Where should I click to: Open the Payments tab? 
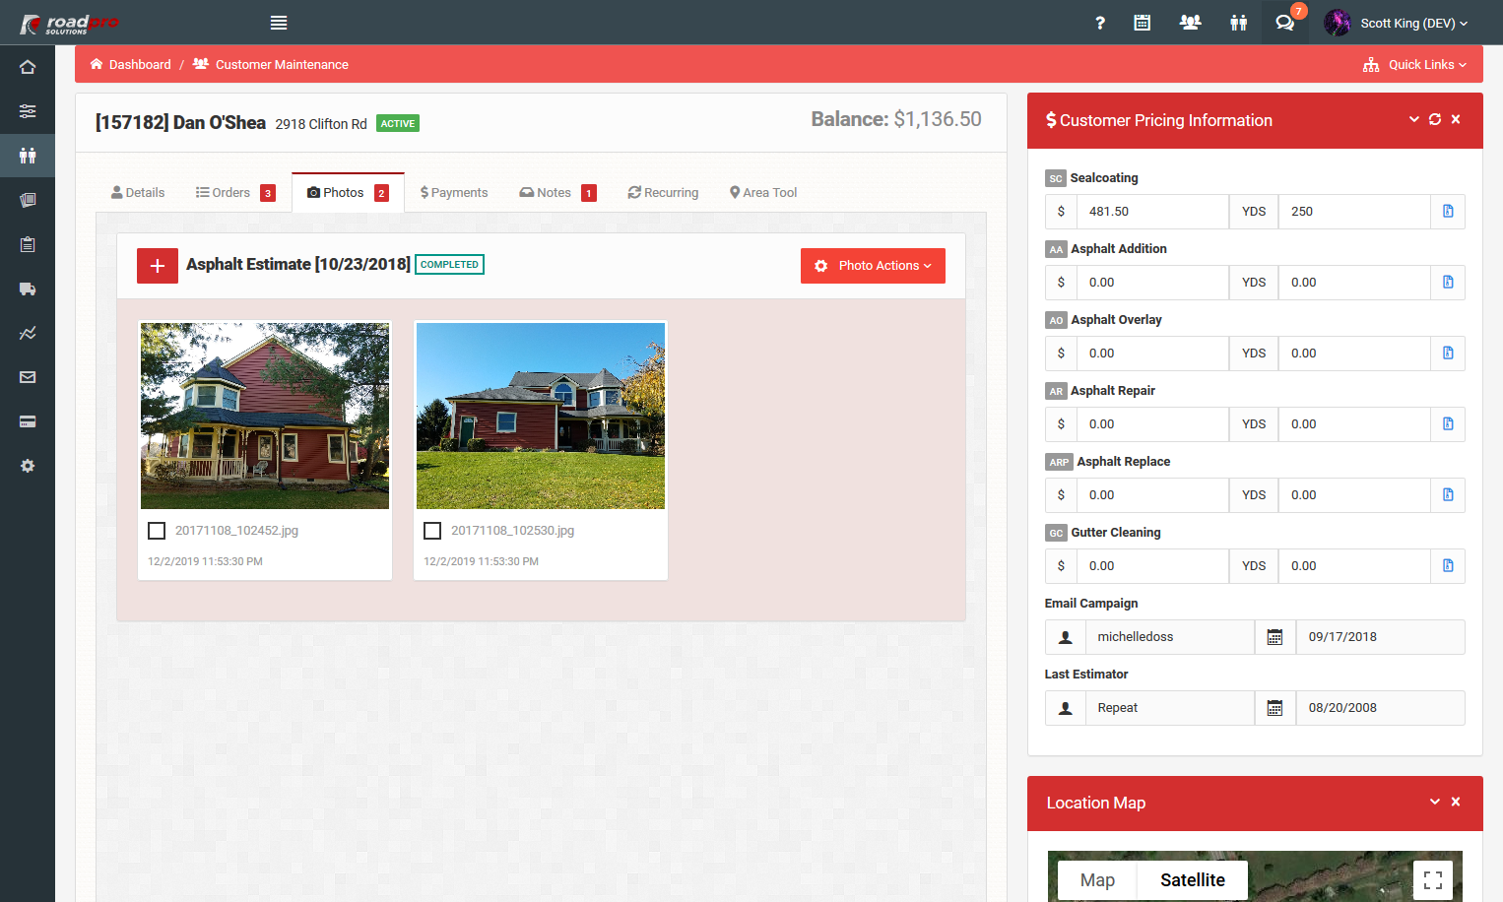[x=454, y=193]
